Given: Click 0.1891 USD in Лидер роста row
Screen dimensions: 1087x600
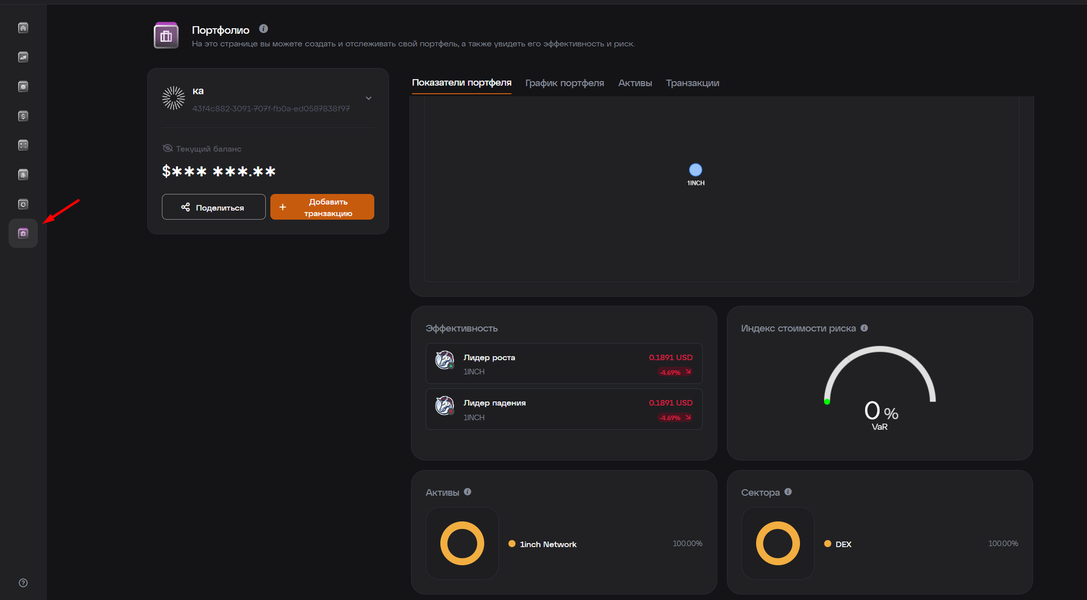Looking at the screenshot, I should pyautogui.click(x=671, y=357).
